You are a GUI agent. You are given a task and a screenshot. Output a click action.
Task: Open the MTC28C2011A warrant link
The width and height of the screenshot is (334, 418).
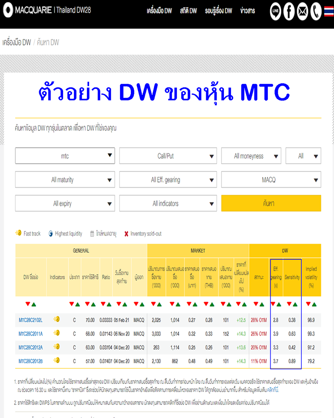tap(30, 334)
